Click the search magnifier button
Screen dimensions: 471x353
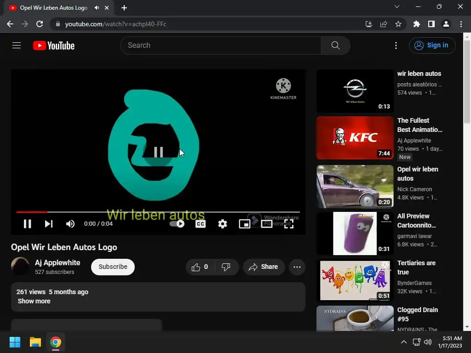[x=335, y=46]
